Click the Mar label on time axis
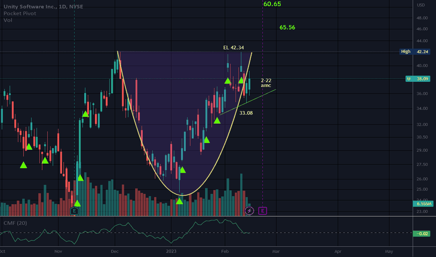This screenshot has height=257, width=436. point(276,251)
